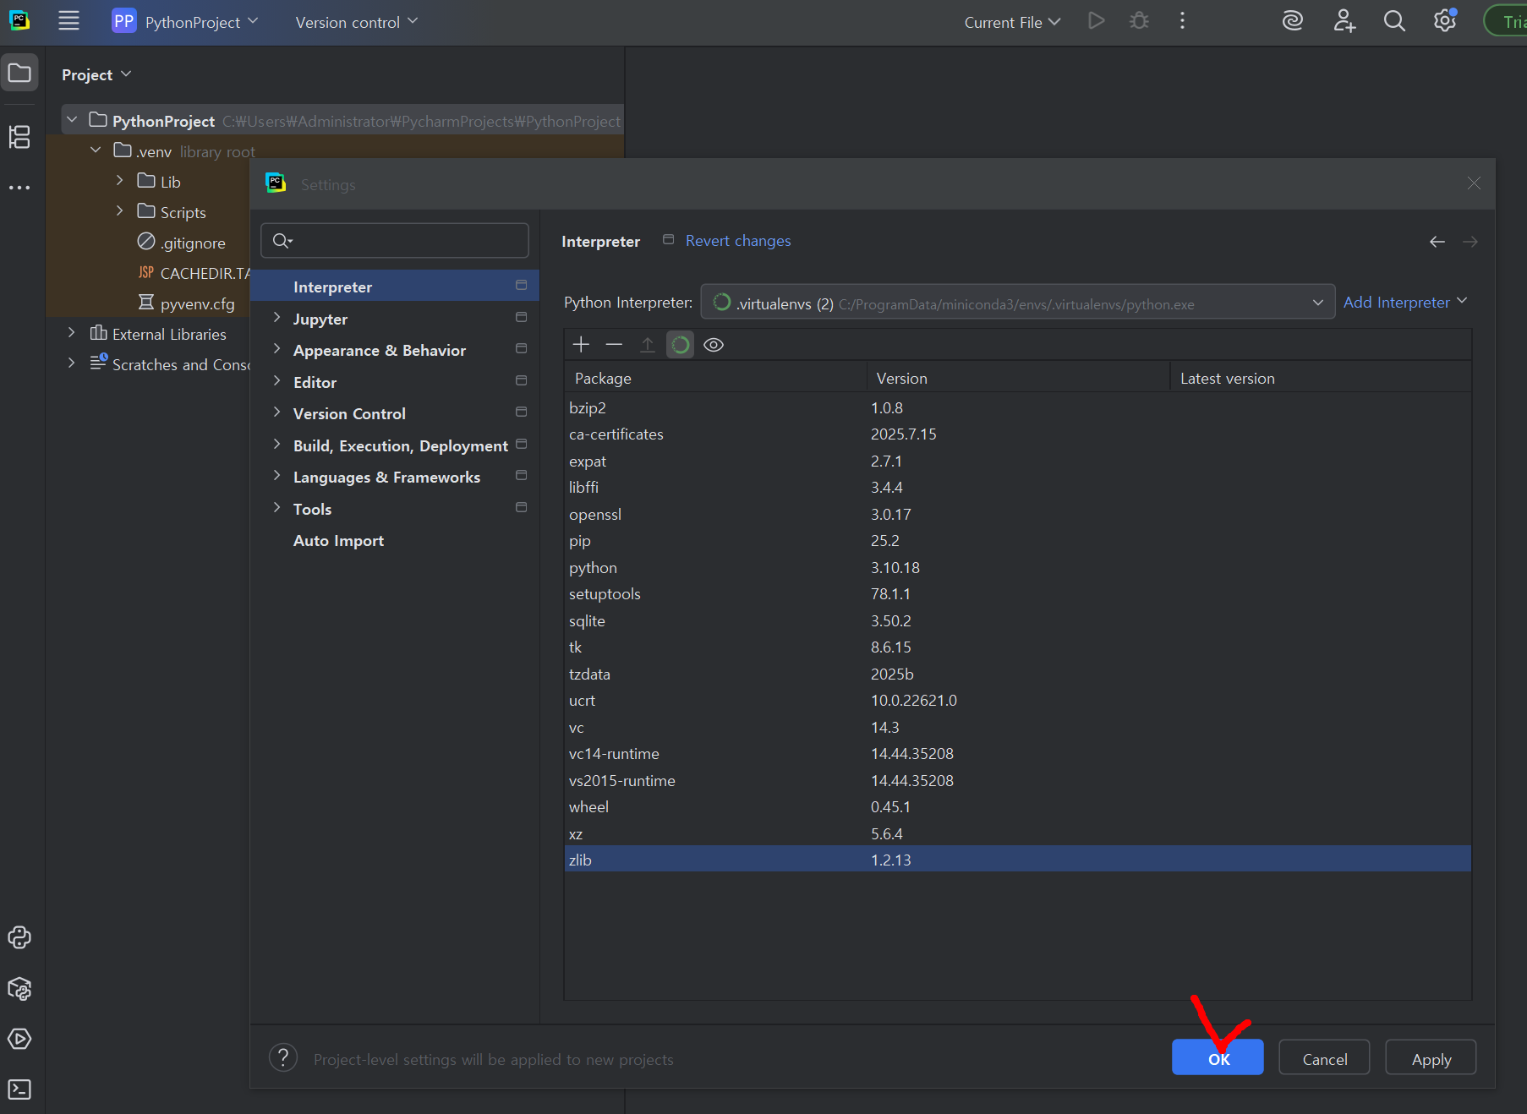The width and height of the screenshot is (1527, 1114).
Task: Click Revert changes link
Action: (x=738, y=241)
